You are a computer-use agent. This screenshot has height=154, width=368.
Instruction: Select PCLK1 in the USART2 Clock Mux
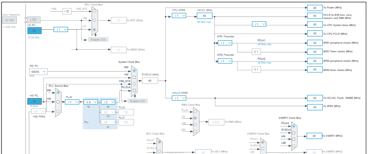pos(263,143)
